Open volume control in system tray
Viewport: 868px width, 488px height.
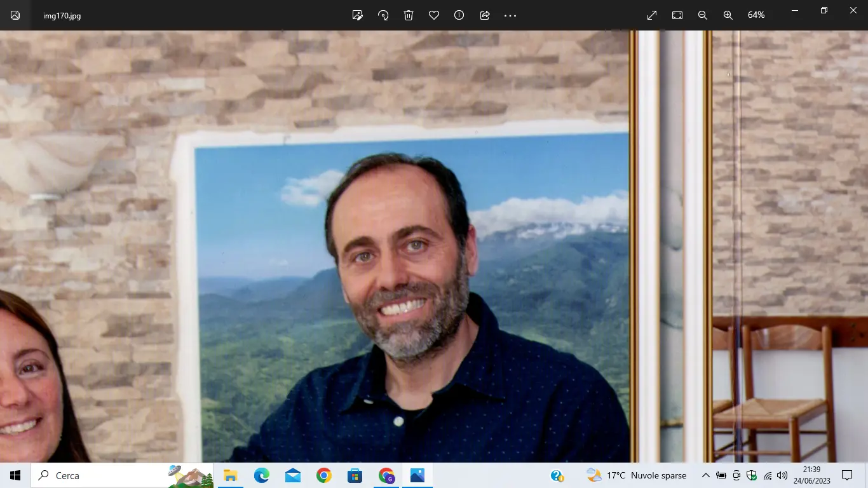[782, 475]
